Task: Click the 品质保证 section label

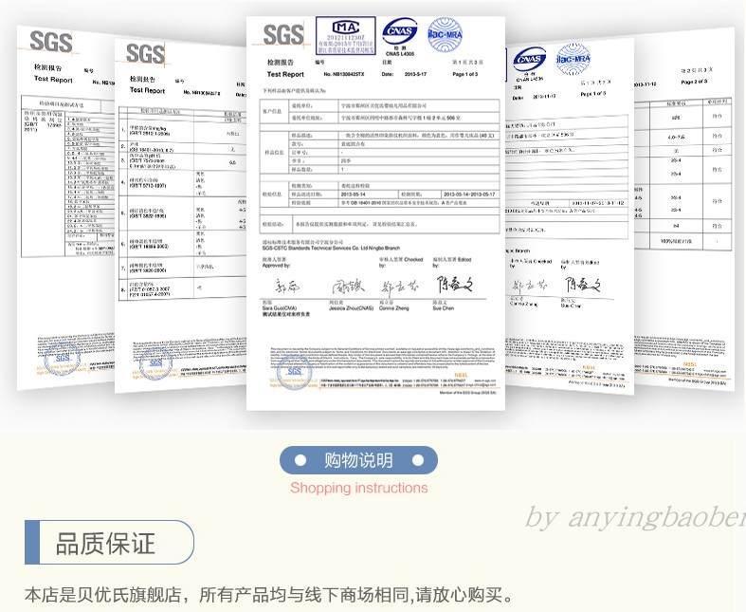Action: coord(109,543)
